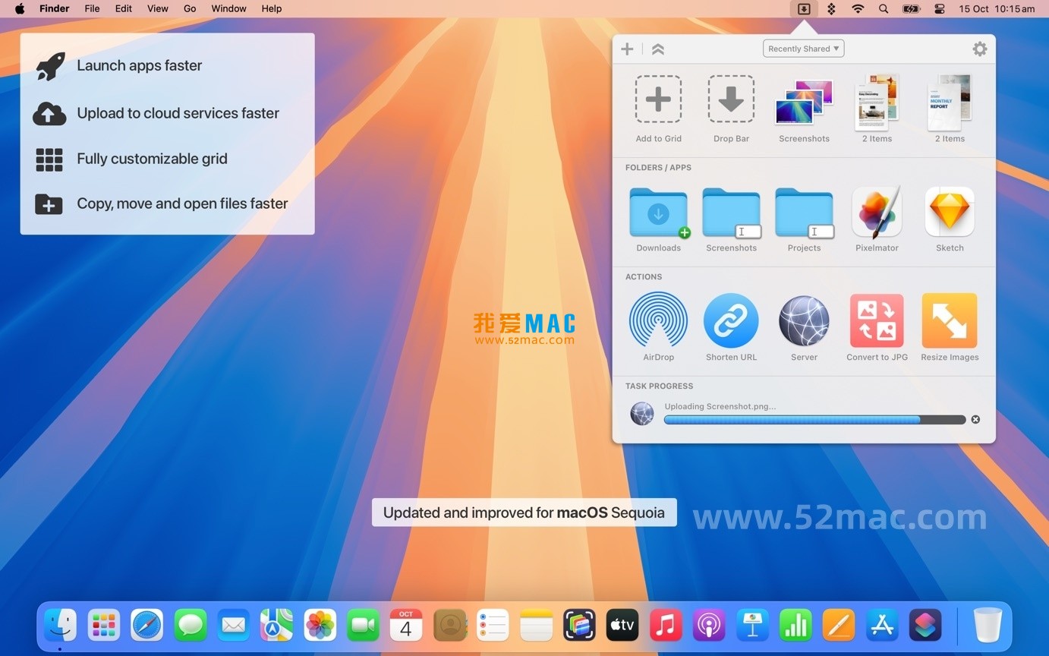This screenshot has width=1049, height=656.
Task: Click the upload progress bar
Action: [812, 419]
